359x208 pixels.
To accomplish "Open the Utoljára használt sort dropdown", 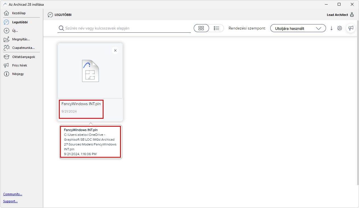I will coord(298,28).
